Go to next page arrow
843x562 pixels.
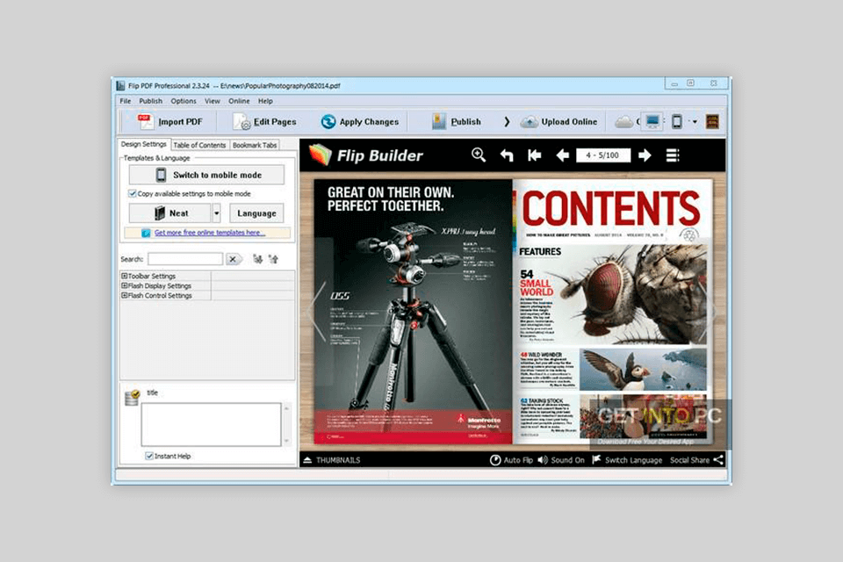coord(645,155)
